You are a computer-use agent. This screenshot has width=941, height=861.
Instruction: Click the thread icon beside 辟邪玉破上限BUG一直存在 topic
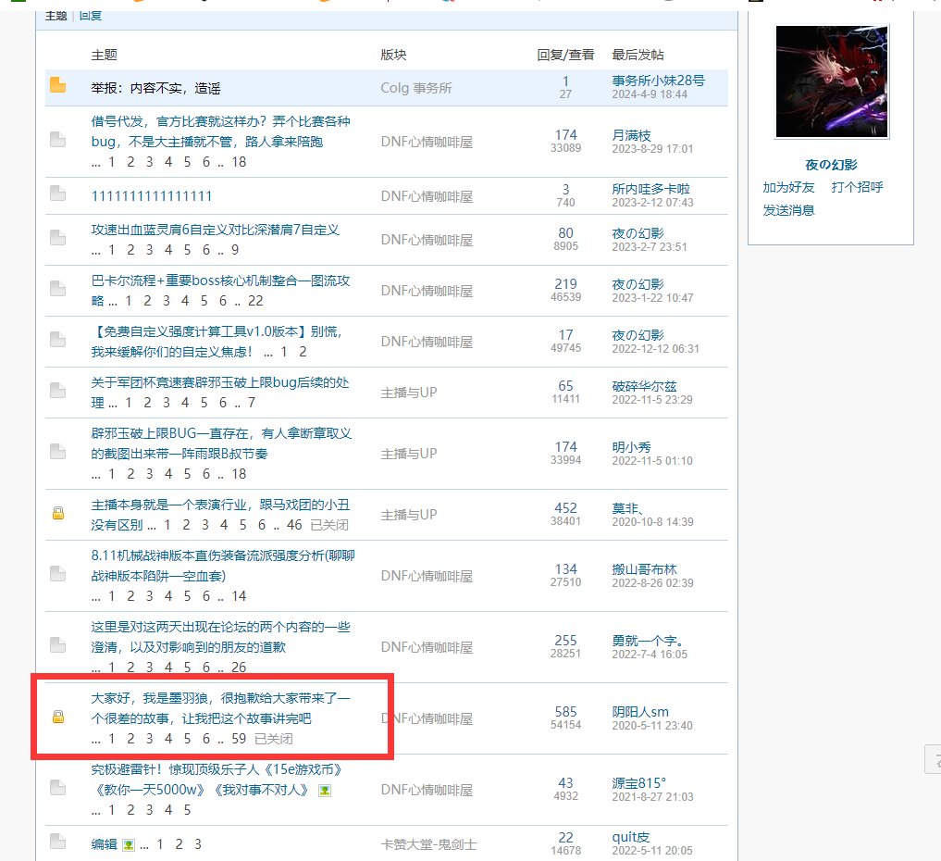click(x=58, y=452)
